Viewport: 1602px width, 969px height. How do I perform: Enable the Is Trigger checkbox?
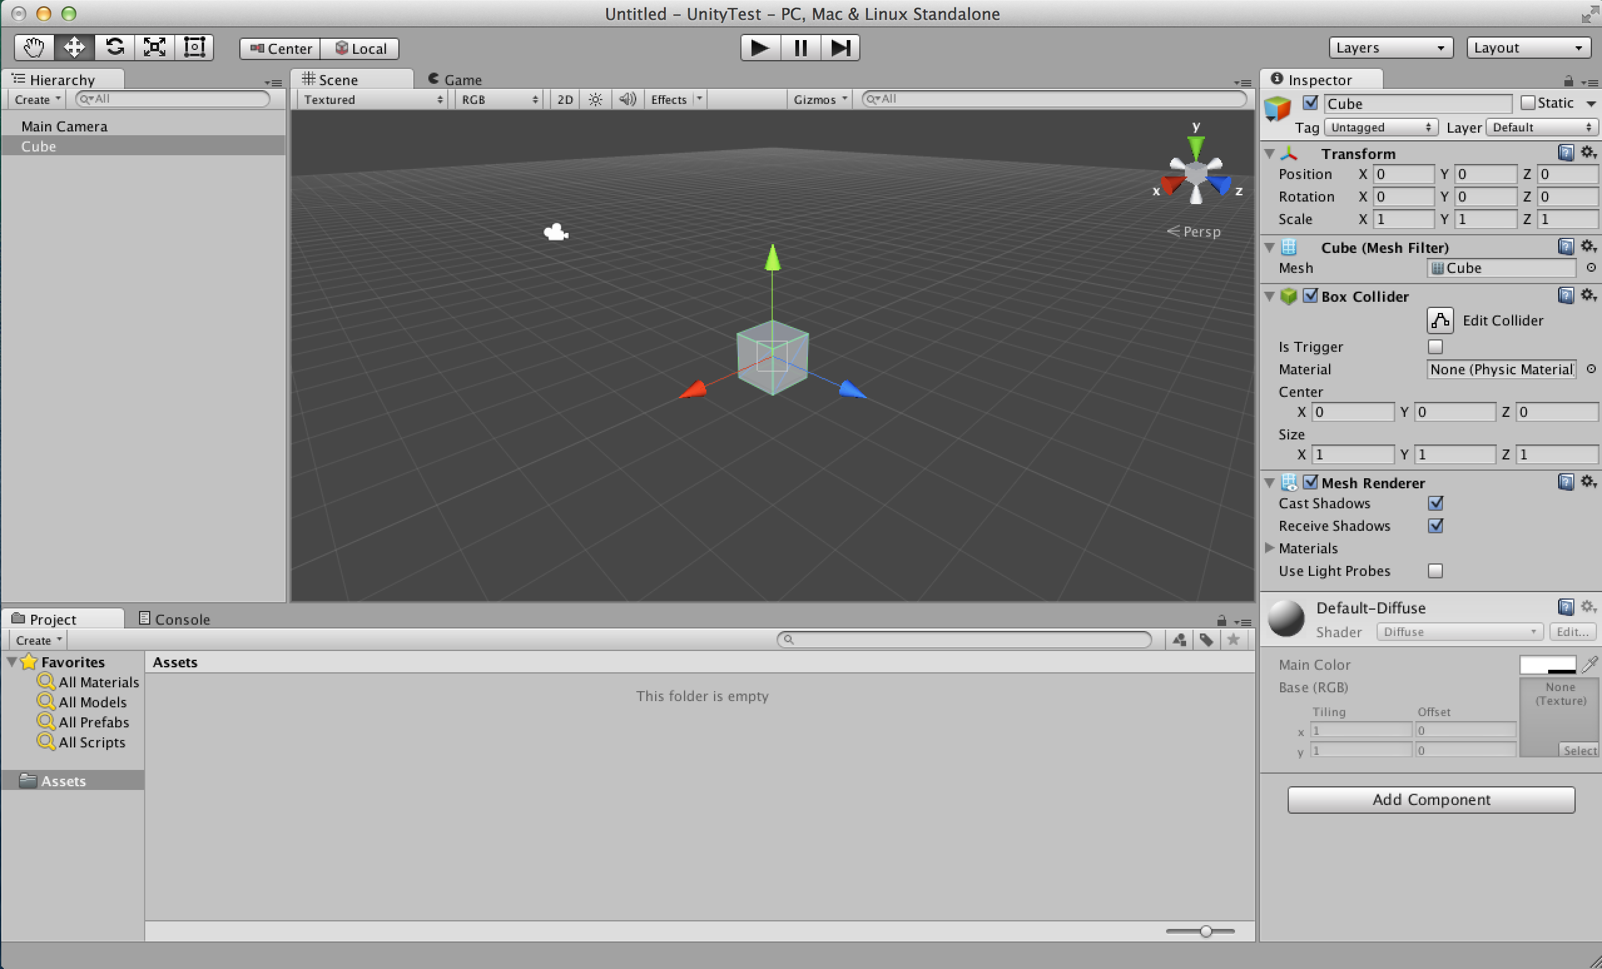[x=1435, y=347]
